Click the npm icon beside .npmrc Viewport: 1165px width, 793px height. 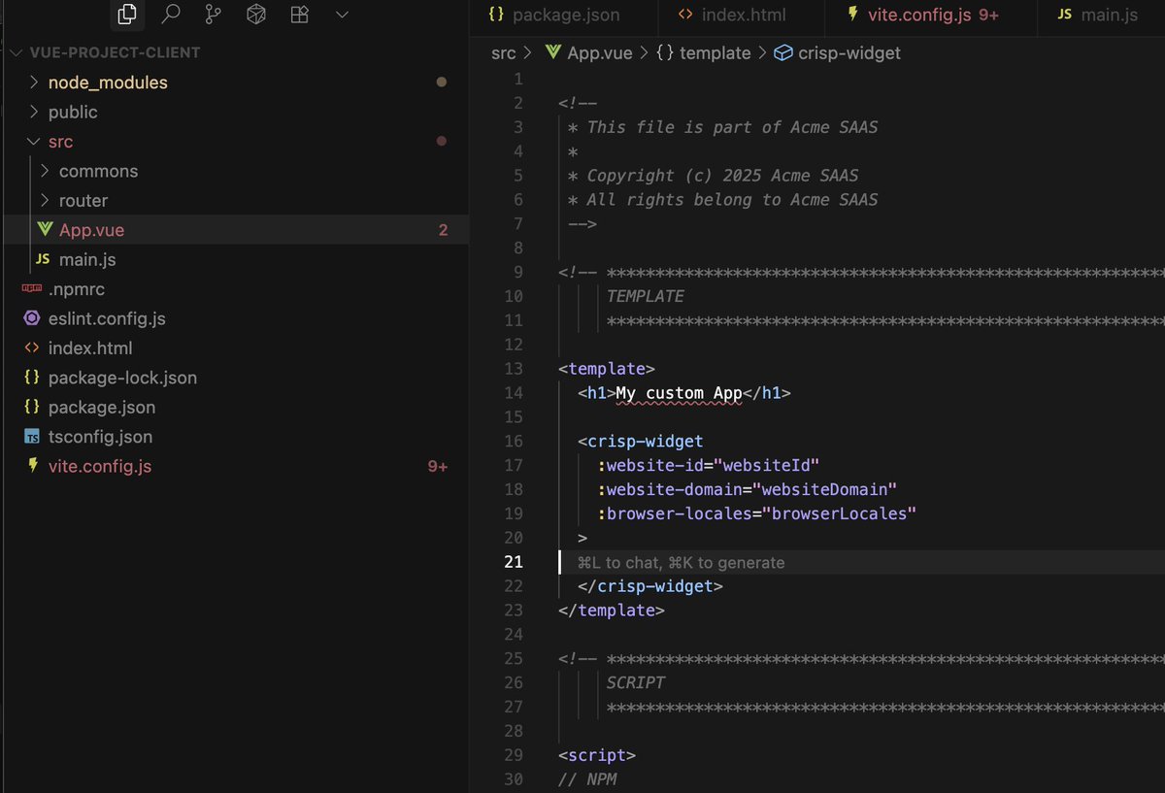click(31, 289)
